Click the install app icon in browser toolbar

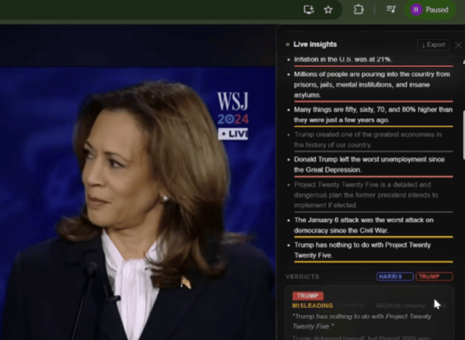pos(309,10)
